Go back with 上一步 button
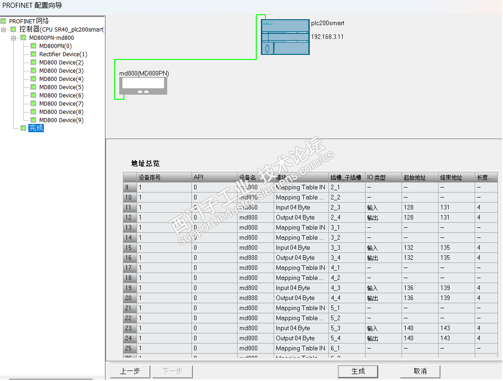The image size is (503, 381). (130, 371)
